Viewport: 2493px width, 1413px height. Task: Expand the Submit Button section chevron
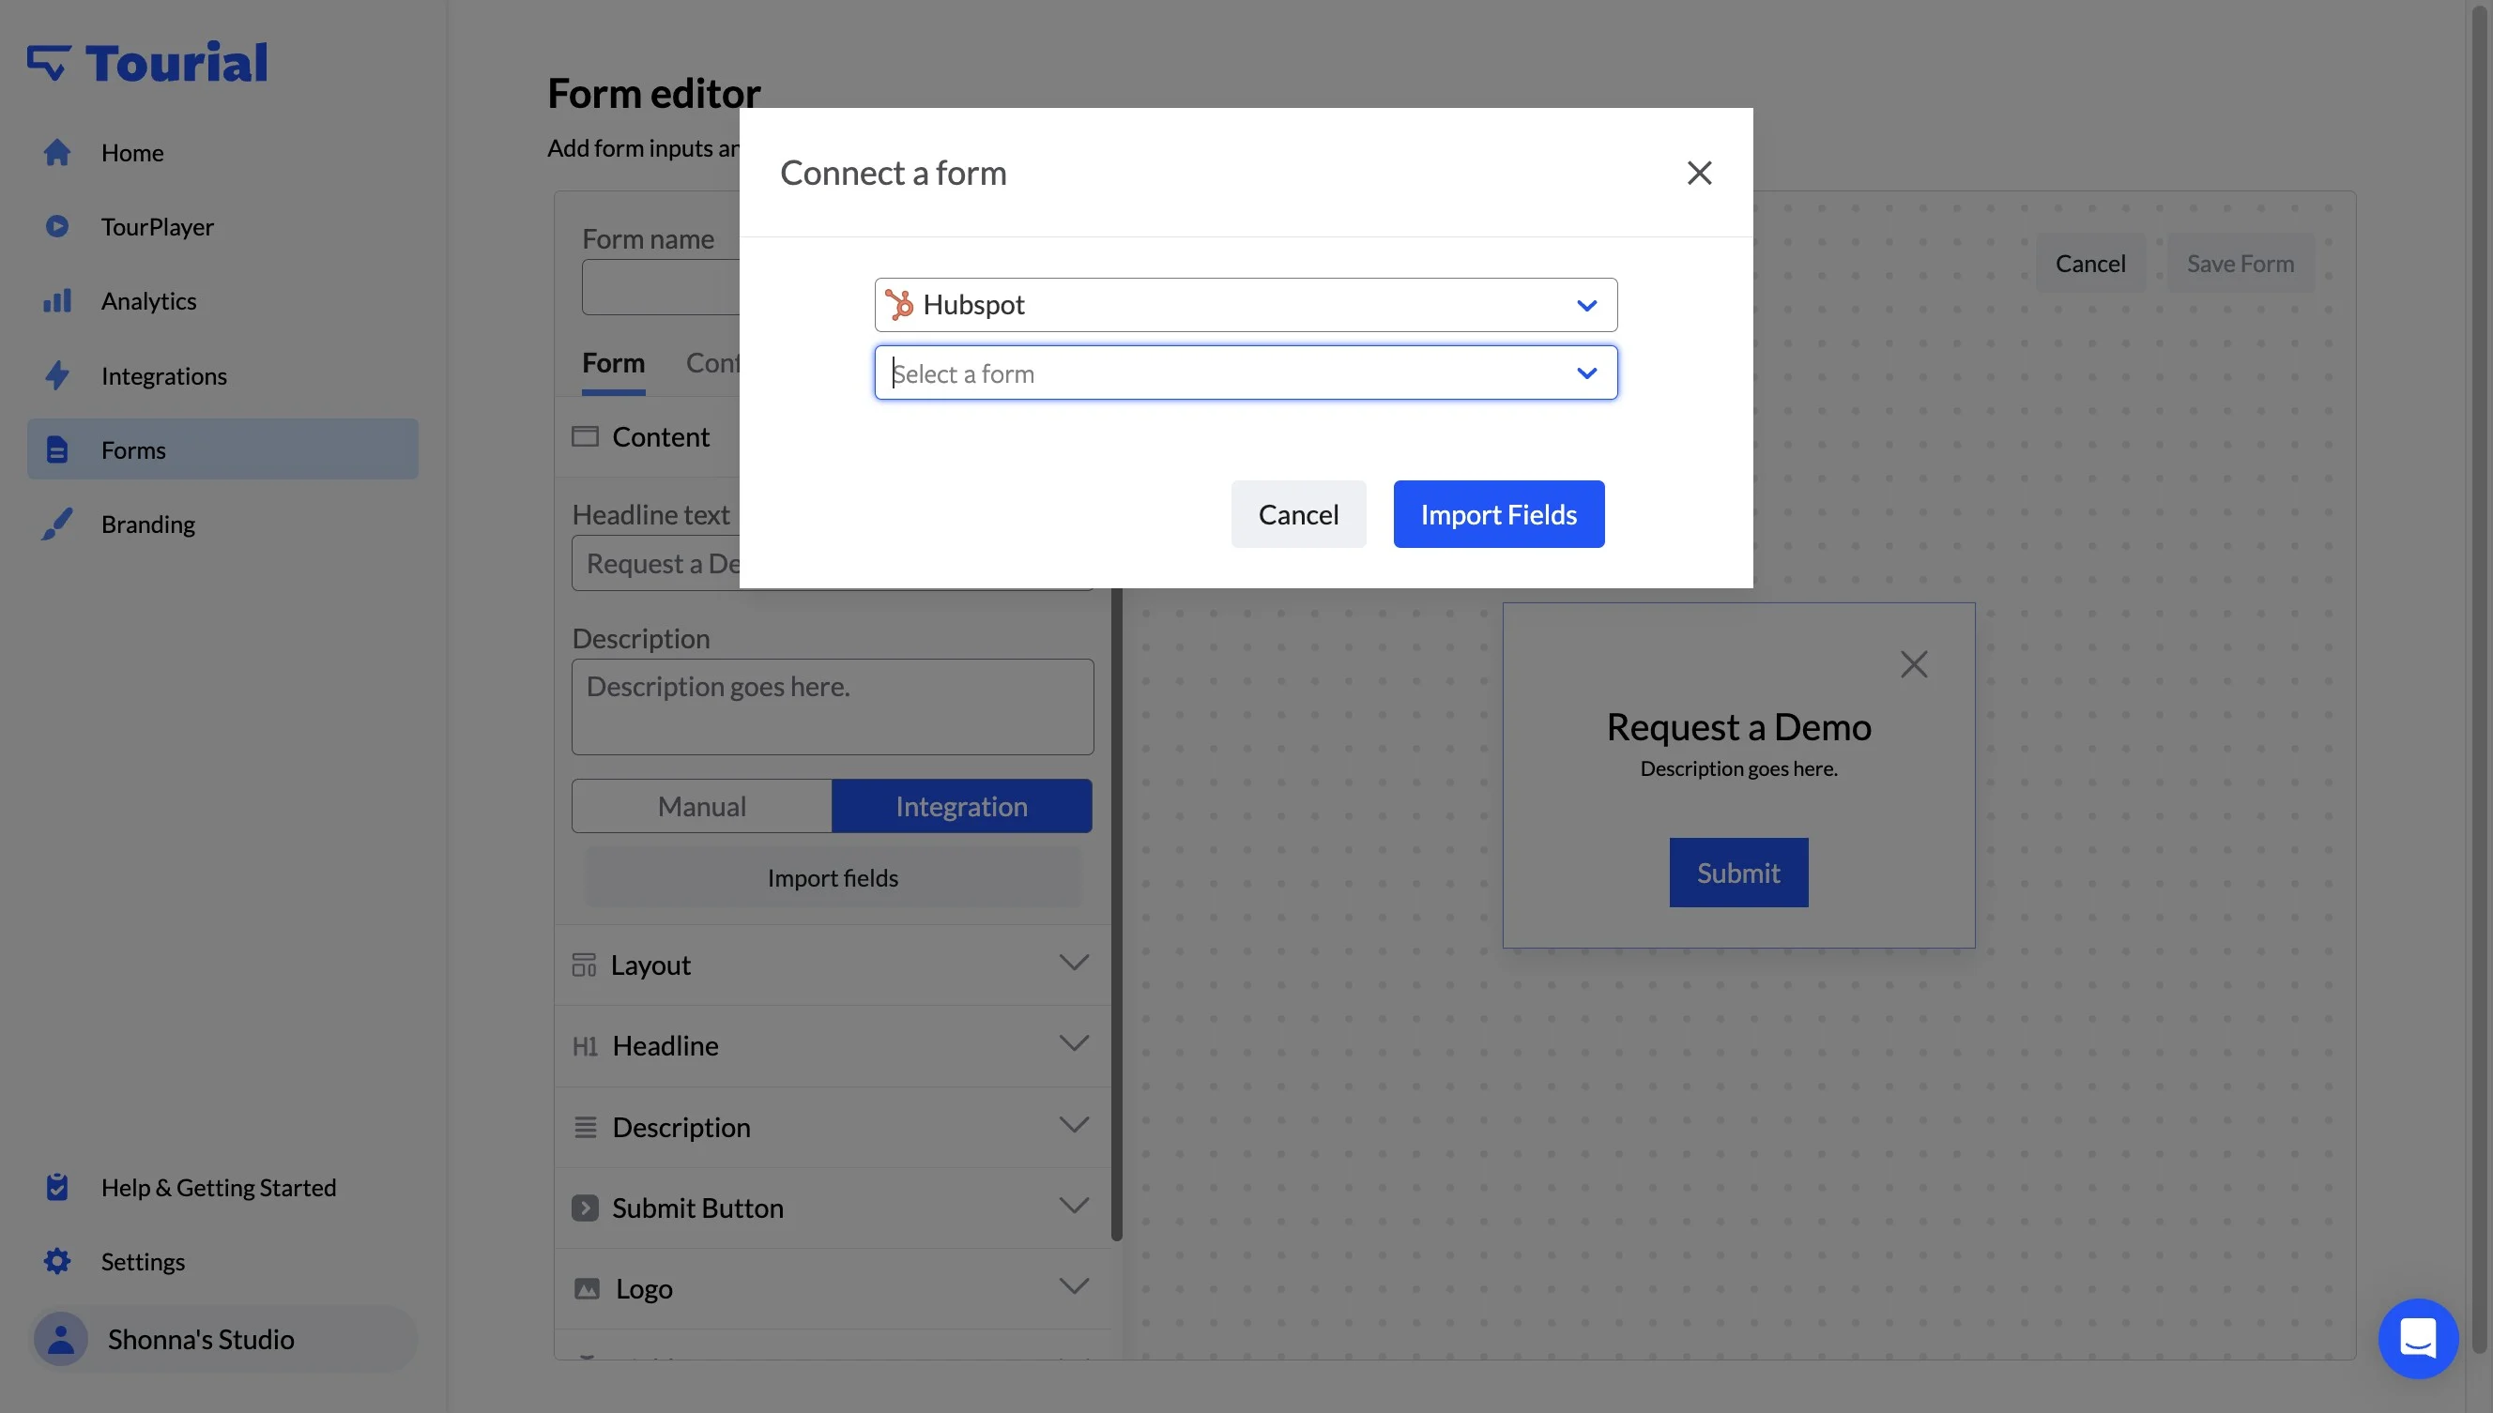[x=1074, y=1207]
